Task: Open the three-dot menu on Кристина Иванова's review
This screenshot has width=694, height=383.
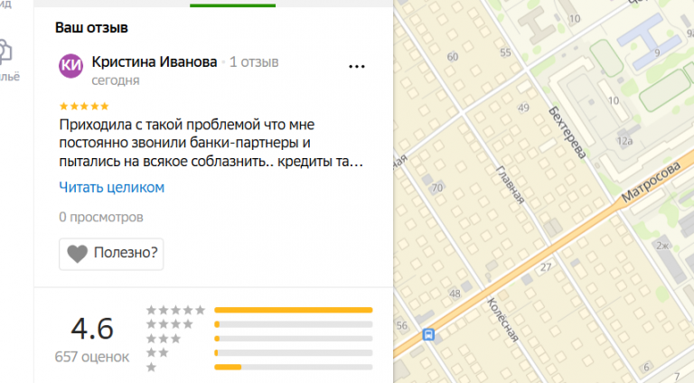Action: pos(356,67)
